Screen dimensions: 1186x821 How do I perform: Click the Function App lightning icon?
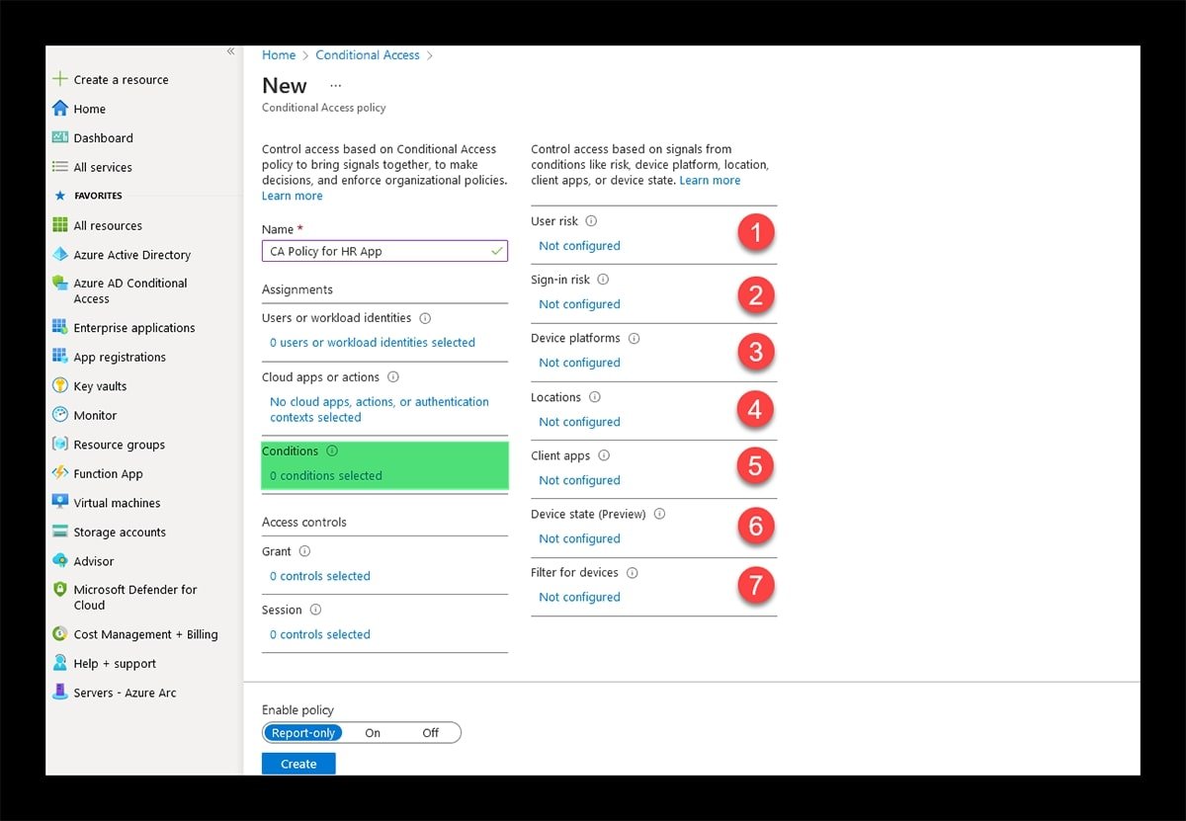60,473
